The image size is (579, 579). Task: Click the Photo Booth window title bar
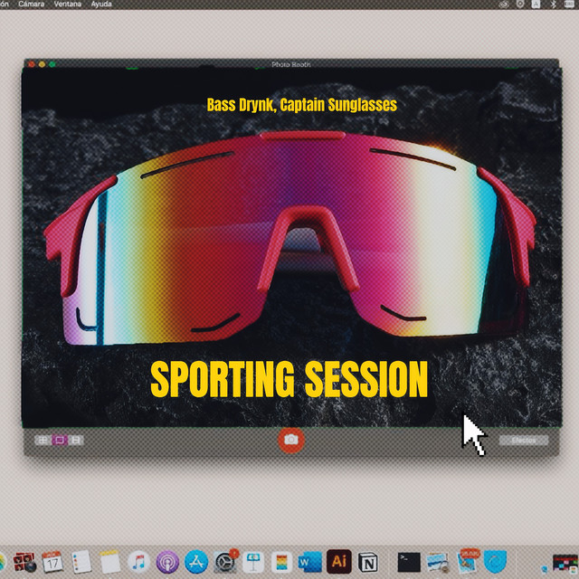tap(290, 64)
